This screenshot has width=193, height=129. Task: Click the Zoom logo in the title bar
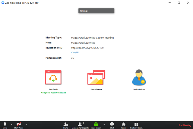click(3, 3)
